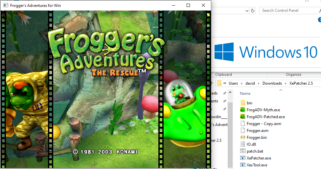Sort files by the Name column header
Viewport: 321px width, 169px height.
click(245, 94)
